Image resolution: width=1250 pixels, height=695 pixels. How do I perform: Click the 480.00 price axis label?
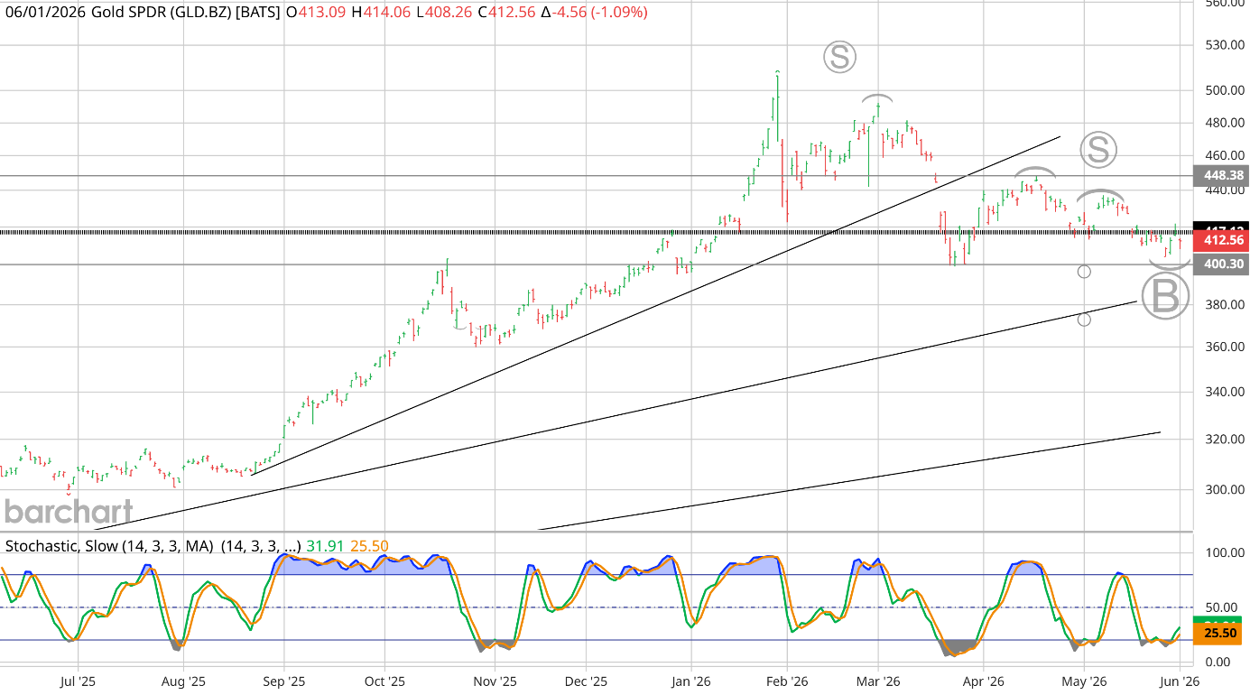coord(1225,123)
